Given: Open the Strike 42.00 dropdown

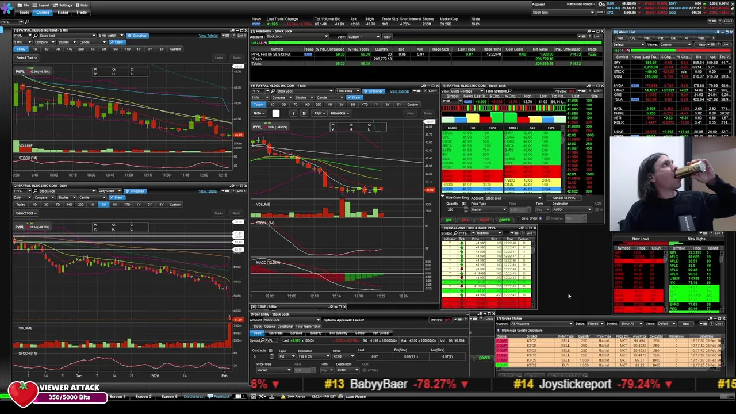Looking at the screenshot, I should 344,356.
